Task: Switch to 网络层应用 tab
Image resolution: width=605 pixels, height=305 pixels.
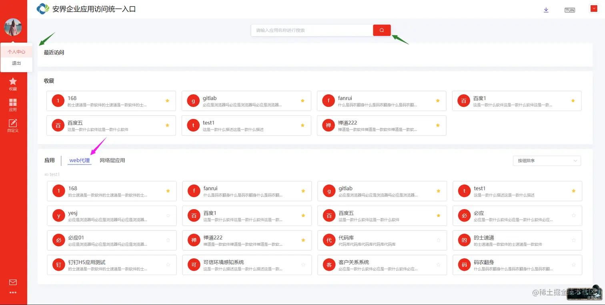Action: tap(112, 160)
